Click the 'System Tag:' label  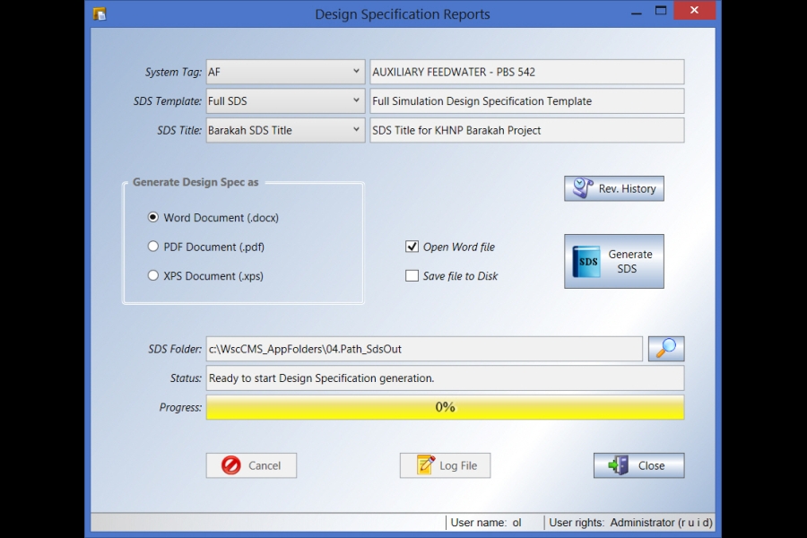pyautogui.click(x=173, y=72)
